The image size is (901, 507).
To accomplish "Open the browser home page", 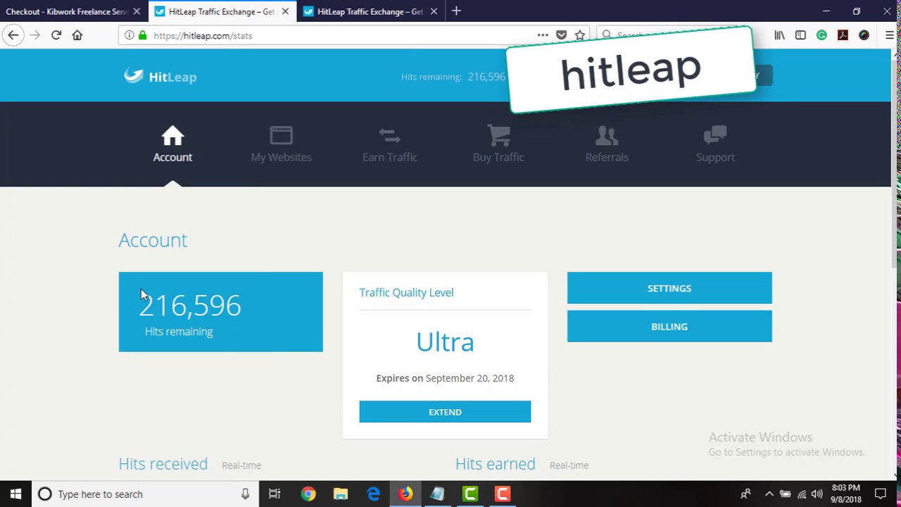I will [77, 35].
